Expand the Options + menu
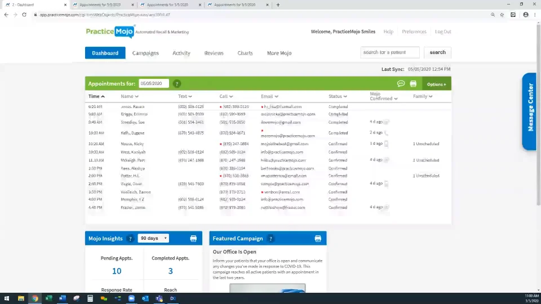Viewport: 541px width, 304px height. 436,84
